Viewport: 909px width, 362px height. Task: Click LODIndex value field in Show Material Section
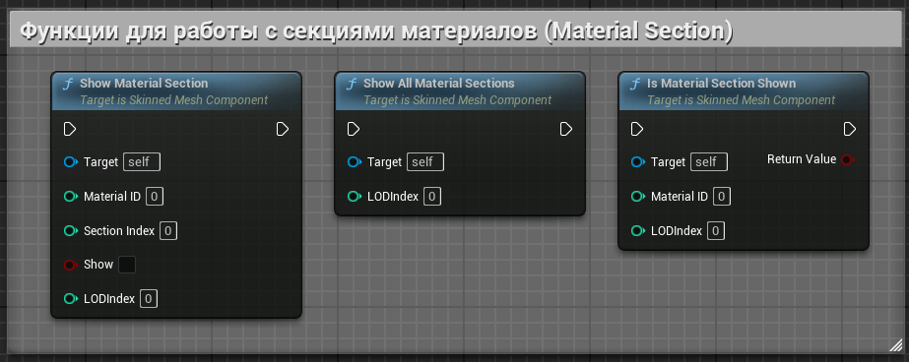click(149, 299)
